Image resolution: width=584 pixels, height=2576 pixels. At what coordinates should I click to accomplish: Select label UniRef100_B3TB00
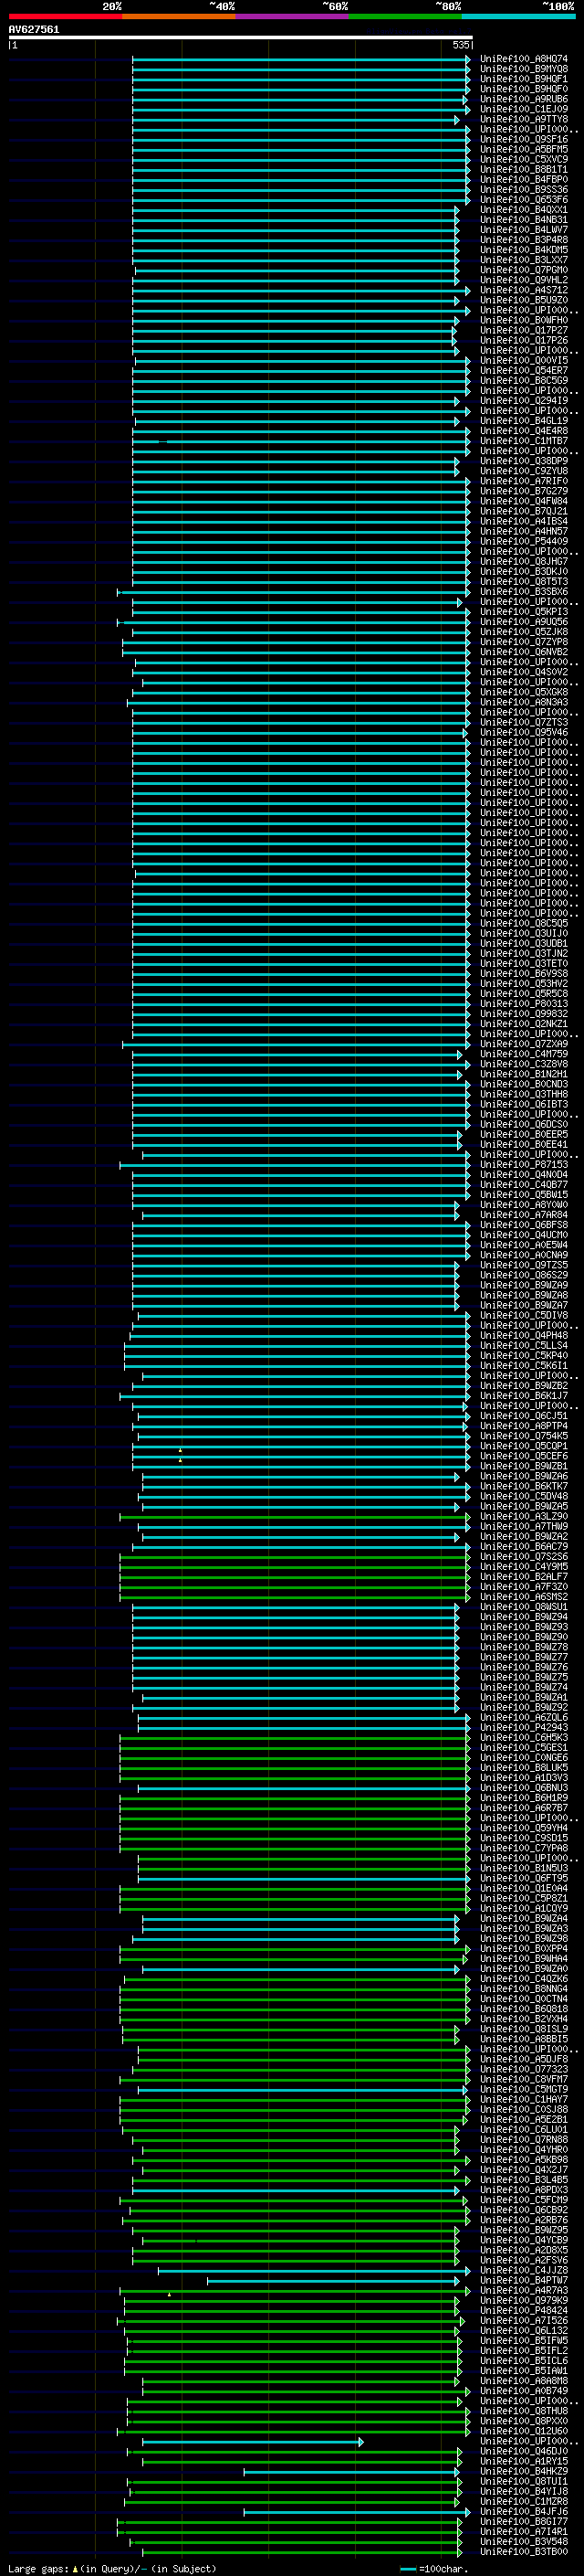(524, 2552)
